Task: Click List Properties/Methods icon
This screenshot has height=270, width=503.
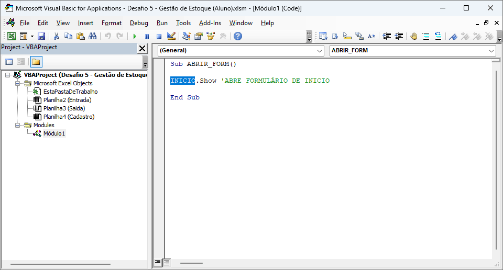Action: [x=323, y=36]
